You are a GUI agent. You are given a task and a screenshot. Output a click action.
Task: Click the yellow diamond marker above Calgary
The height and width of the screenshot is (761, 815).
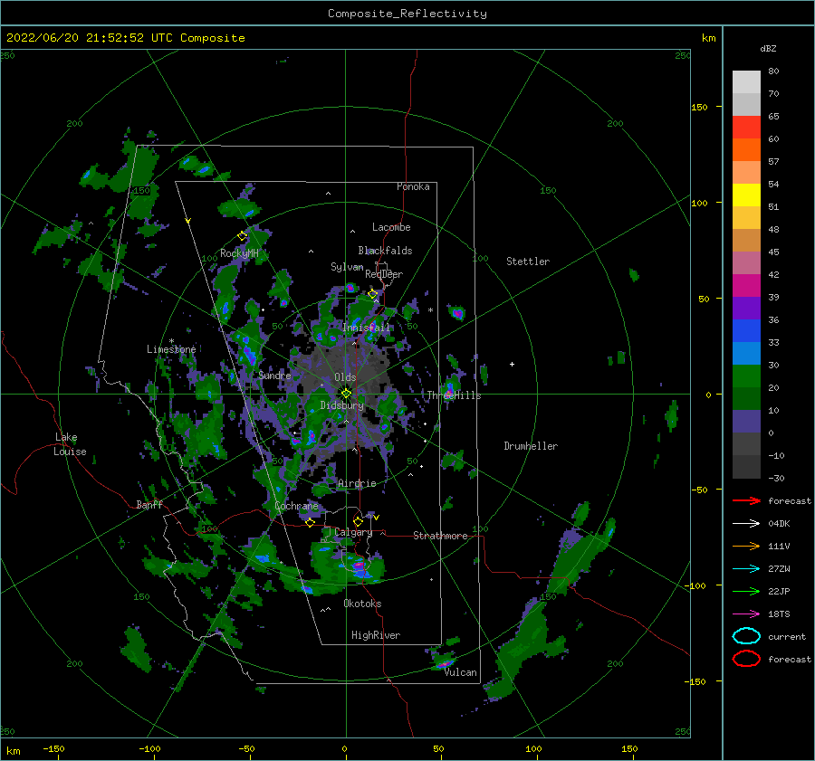[x=358, y=521]
